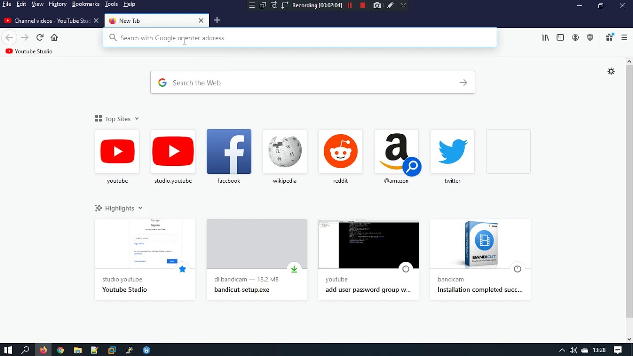Image resolution: width=633 pixels, height=356 pixels.
Task: Open the Edit menu
Action: 21,4
